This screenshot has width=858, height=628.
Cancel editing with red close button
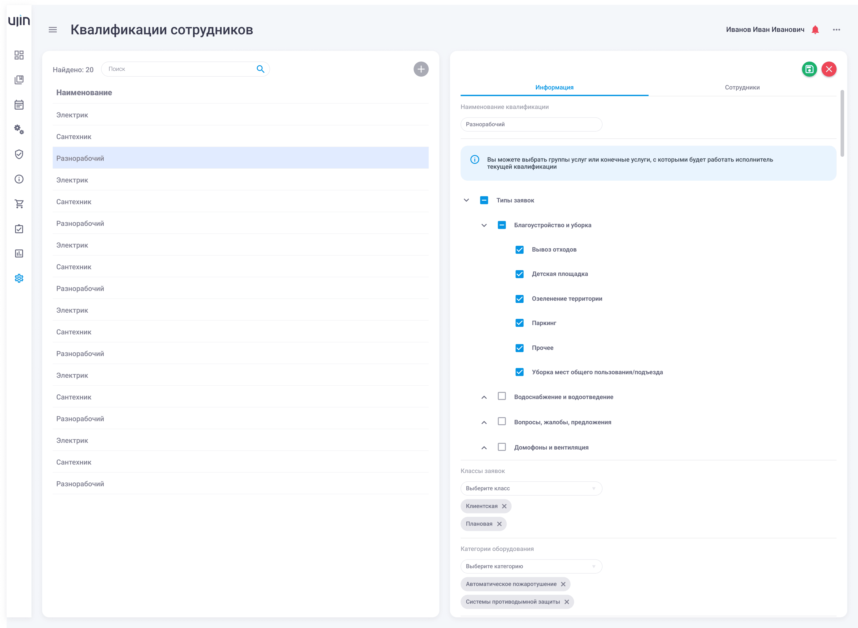829,69
